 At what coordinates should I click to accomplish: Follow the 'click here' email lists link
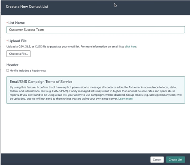click(x=130, y=47)
